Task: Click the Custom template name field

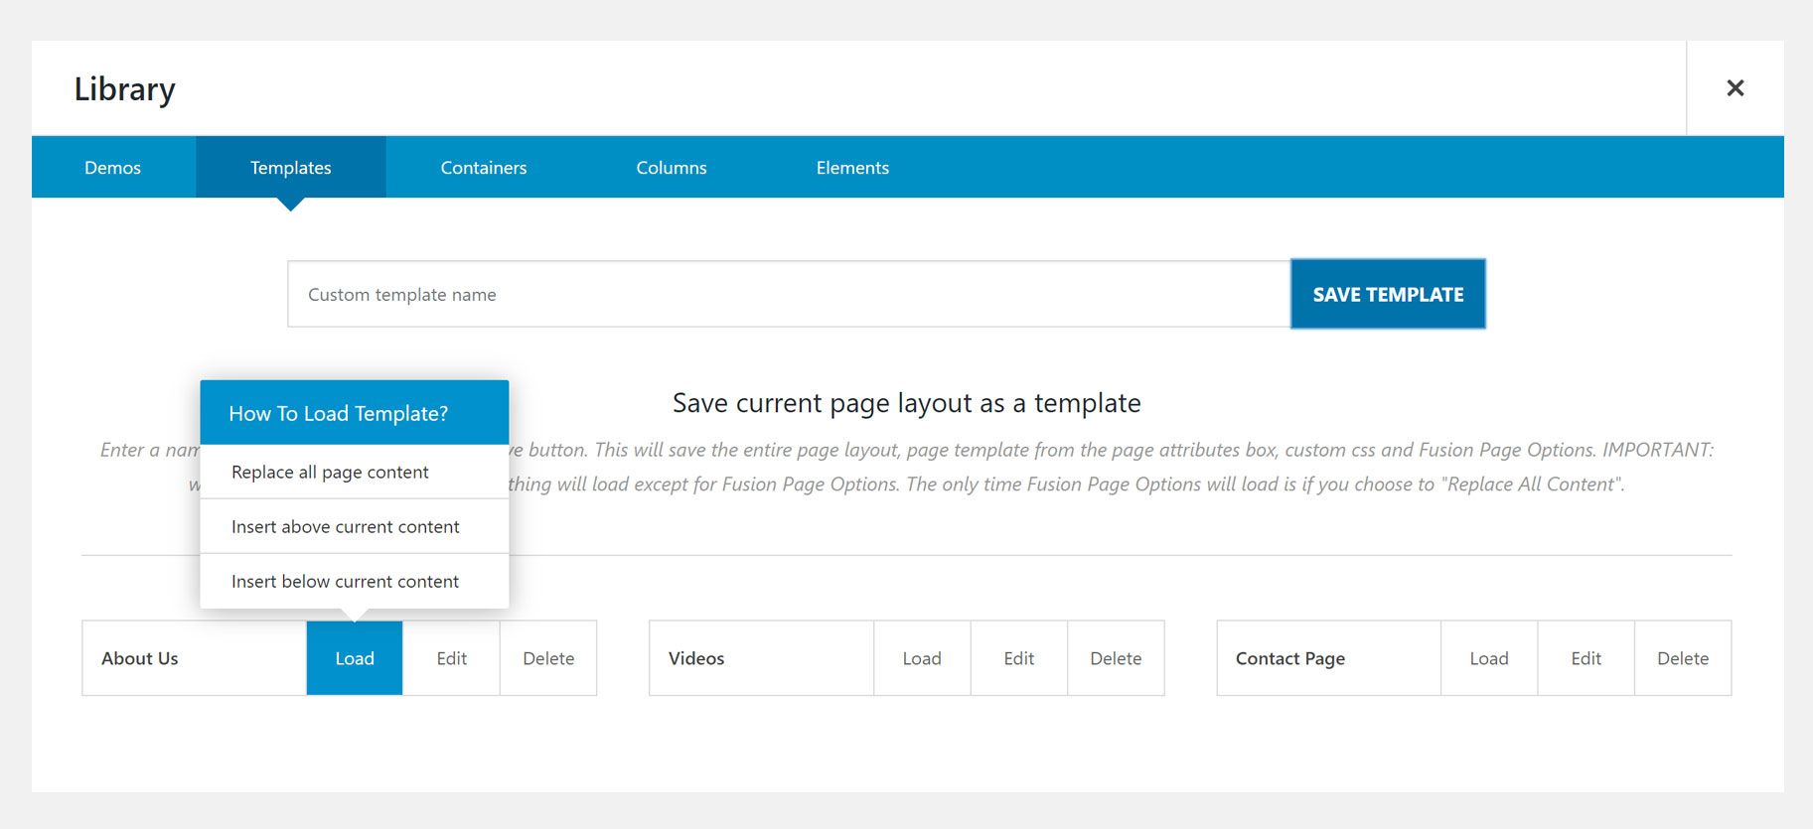Action: coord(789,294)
